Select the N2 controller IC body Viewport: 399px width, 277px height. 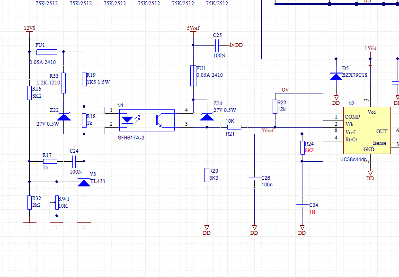coord(367,130)
